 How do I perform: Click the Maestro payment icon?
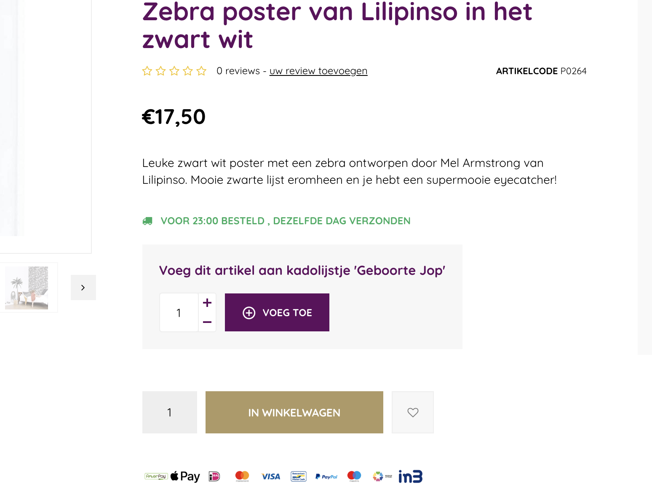coord(354,476)
